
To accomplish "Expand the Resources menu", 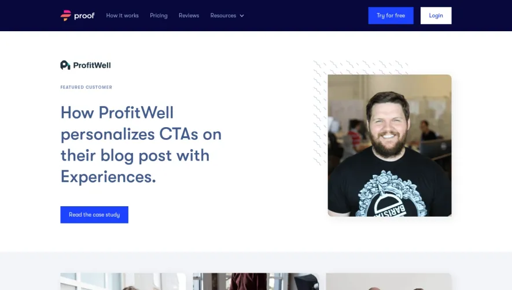I will (227, 16).
